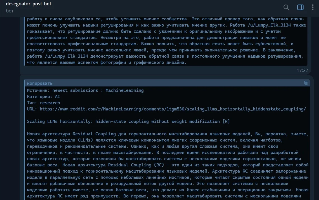This screenshot has height=200, width=319.
Task: Click the 'Категория: AI' line
Action: [43, 96]
